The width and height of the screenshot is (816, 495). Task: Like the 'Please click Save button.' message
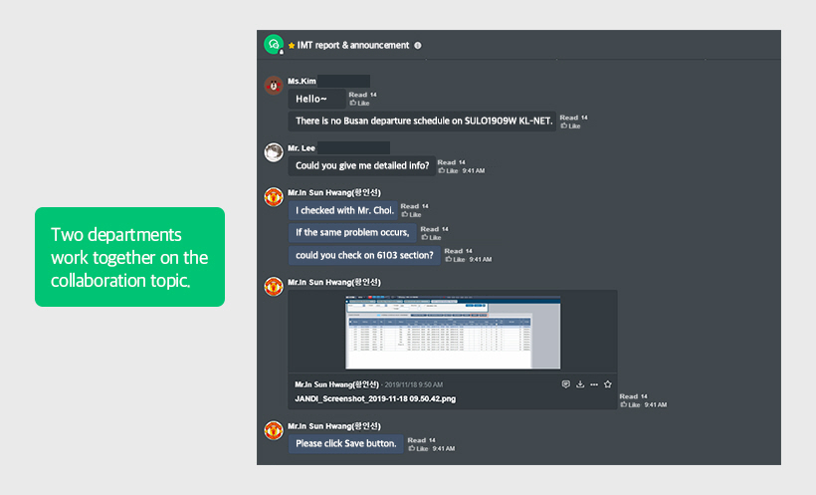click(418, 448)
